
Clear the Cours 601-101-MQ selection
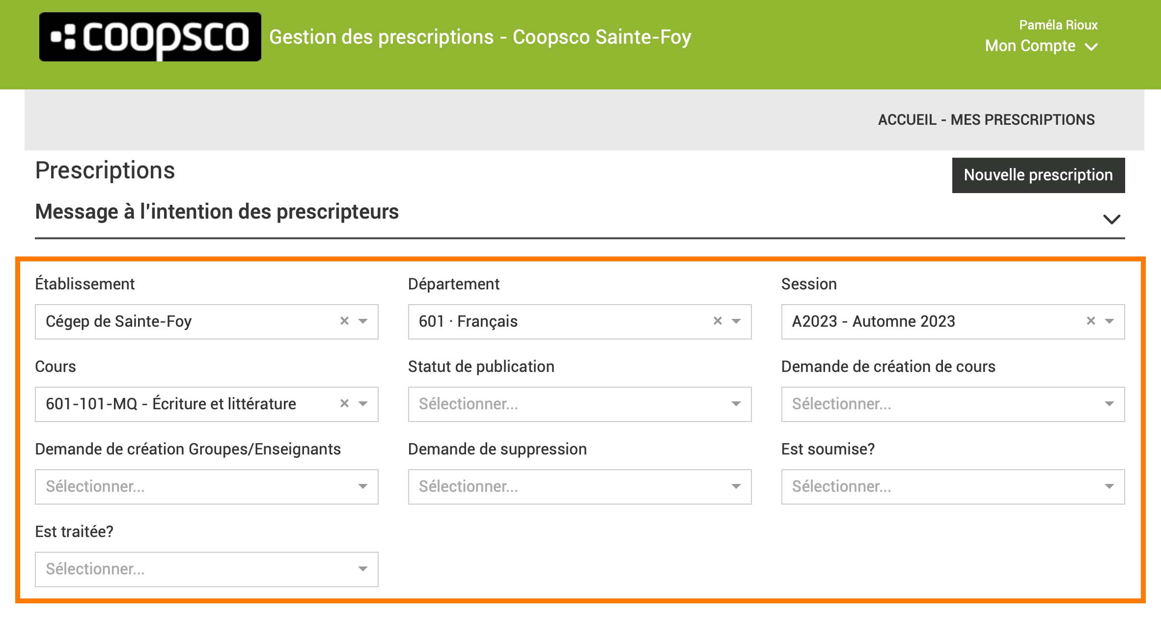coord(344,403)
